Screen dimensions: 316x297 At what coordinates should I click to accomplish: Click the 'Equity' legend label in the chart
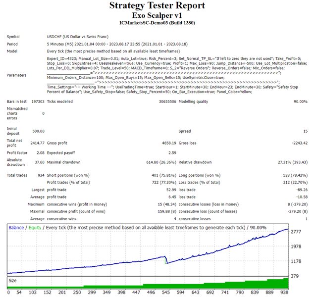(35, 228)
